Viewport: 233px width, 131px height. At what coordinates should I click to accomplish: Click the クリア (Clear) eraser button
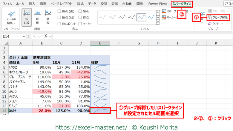209,24
